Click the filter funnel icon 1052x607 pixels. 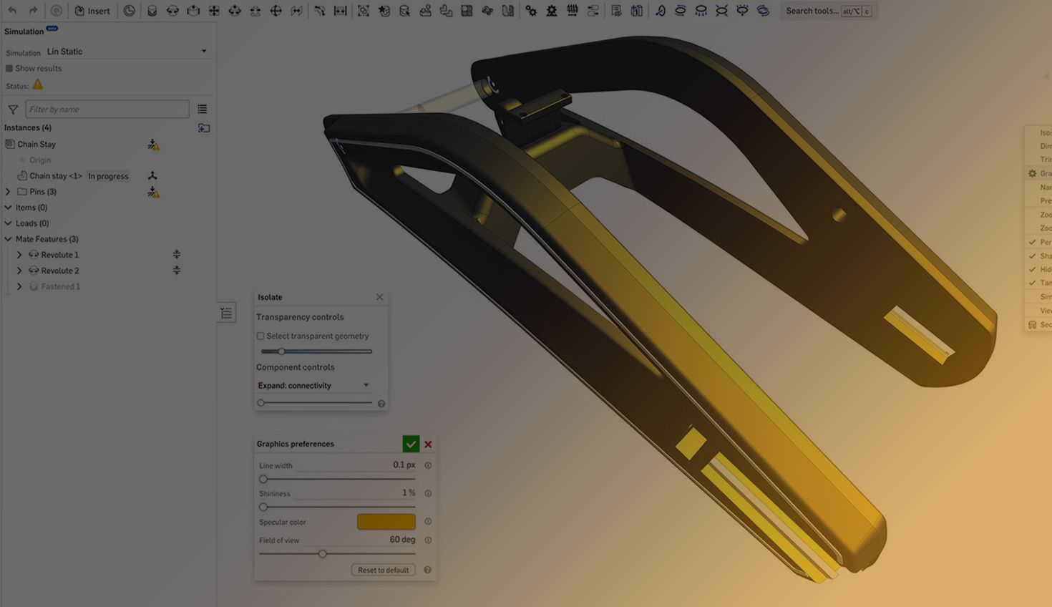pos(13,110)
